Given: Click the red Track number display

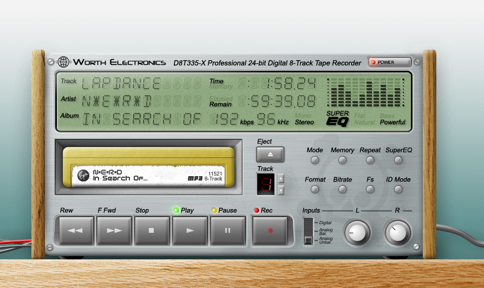Looking at the screenshot, I should point(266,184).
